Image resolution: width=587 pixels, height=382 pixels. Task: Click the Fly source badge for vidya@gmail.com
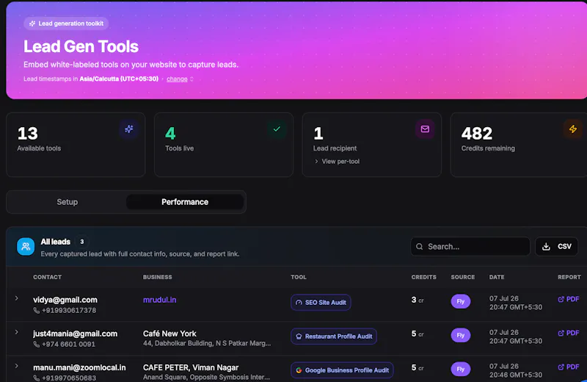tap(461, 301)
